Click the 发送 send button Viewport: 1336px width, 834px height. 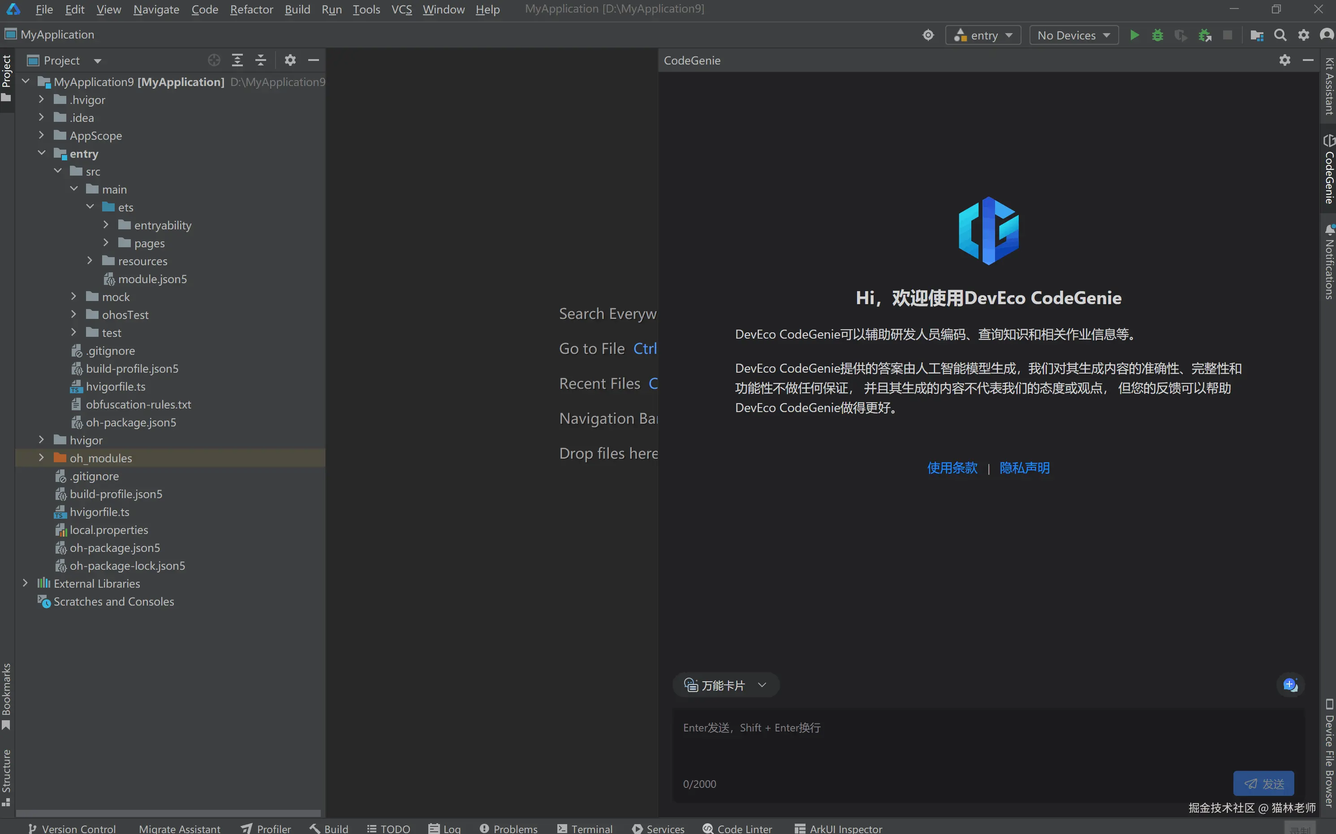1263,783
